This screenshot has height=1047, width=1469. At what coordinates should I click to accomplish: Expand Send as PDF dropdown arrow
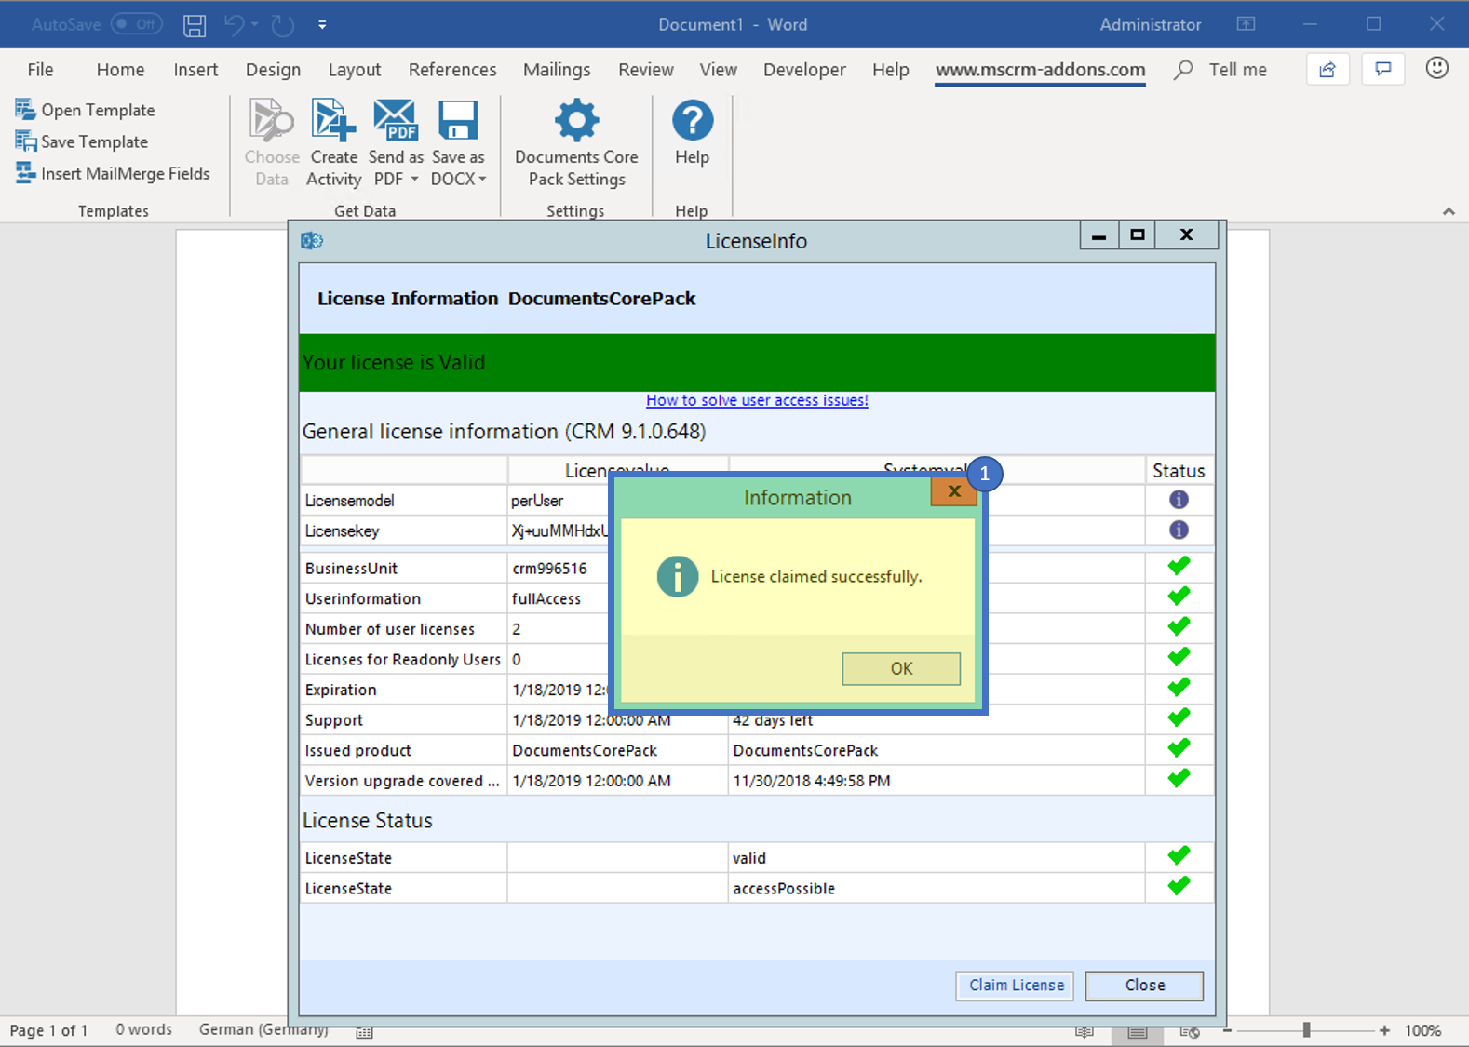click(x=414, y=180)
